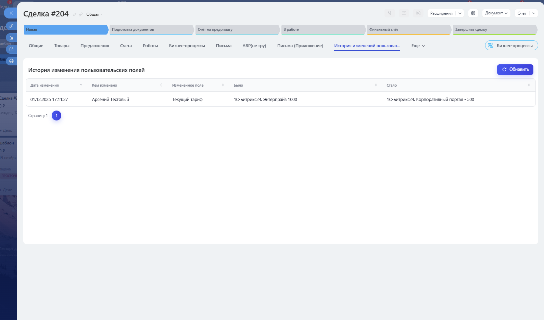Click the email envelope icon

[404, 13]
